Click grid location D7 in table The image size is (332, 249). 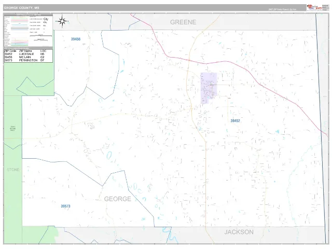tap(42, 60)
